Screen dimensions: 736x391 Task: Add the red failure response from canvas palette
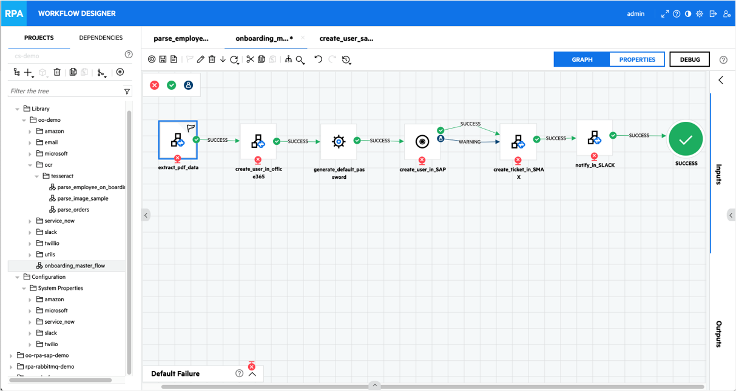pos(154,85)
